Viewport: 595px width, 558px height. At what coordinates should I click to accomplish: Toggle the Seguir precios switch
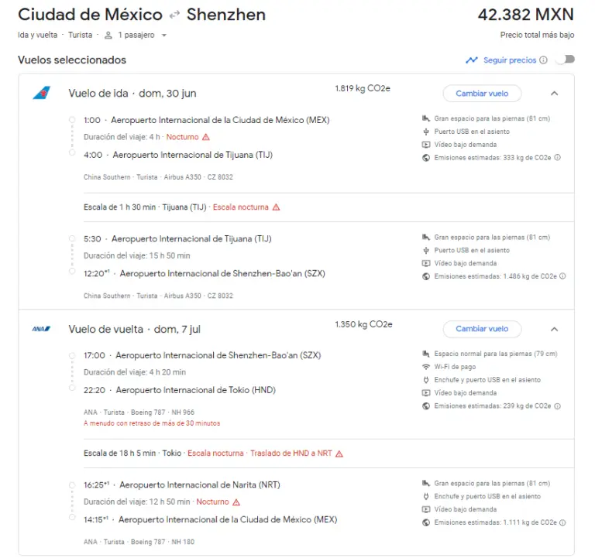pos(565,60)
